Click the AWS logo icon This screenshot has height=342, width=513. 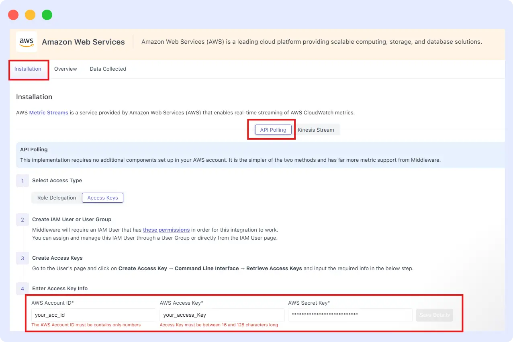(x=27, y=42)
